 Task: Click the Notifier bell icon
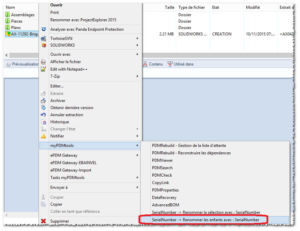pos(43,136)
